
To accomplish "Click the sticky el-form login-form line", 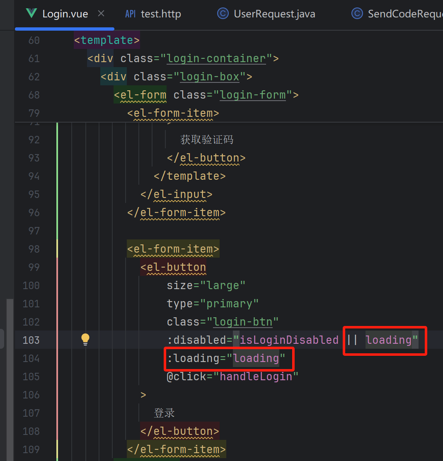I will (206, 95).
